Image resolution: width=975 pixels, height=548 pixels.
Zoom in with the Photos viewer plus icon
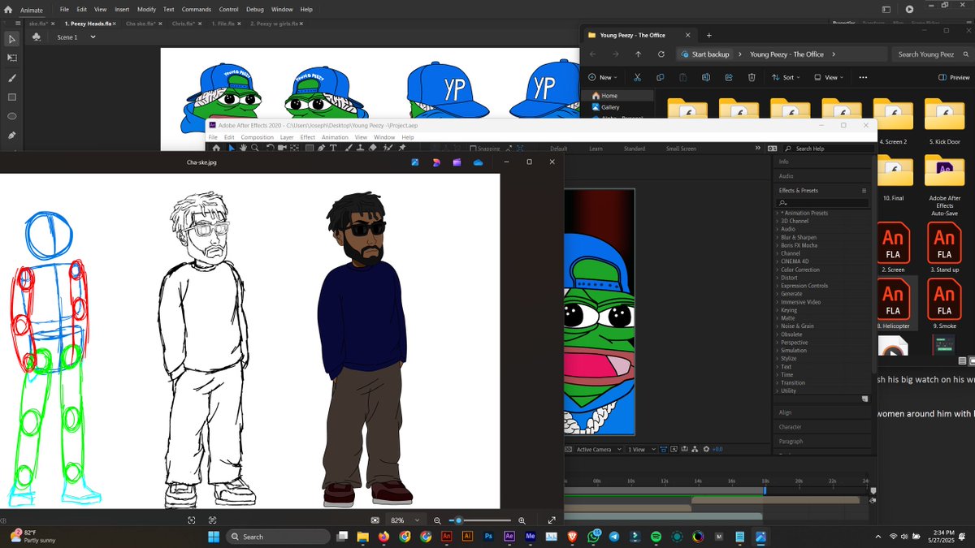pyautogui.click(x=522, y=520)
